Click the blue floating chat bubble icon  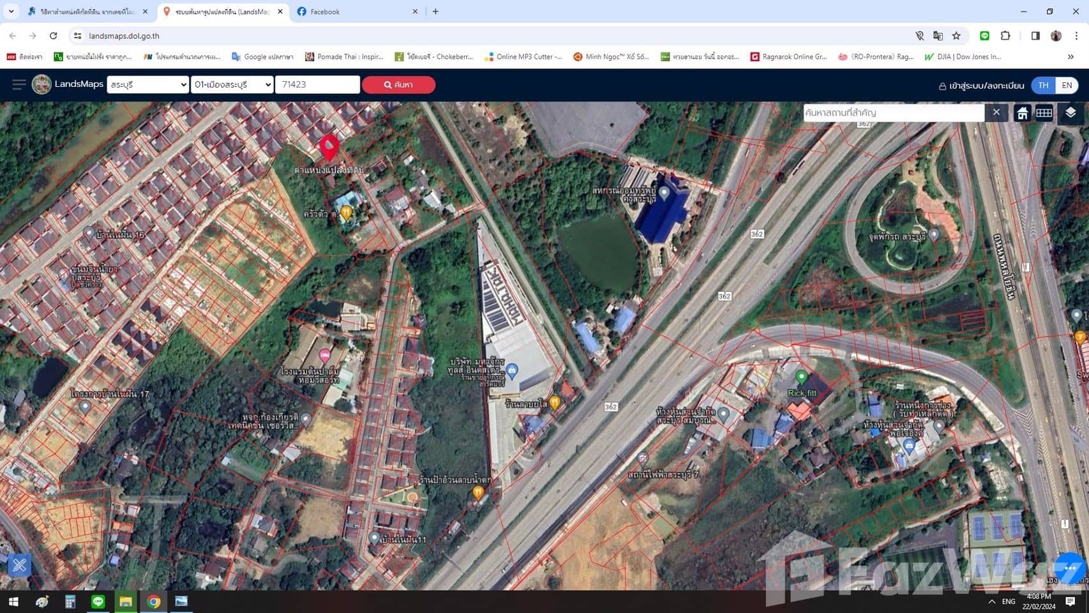1070,568
